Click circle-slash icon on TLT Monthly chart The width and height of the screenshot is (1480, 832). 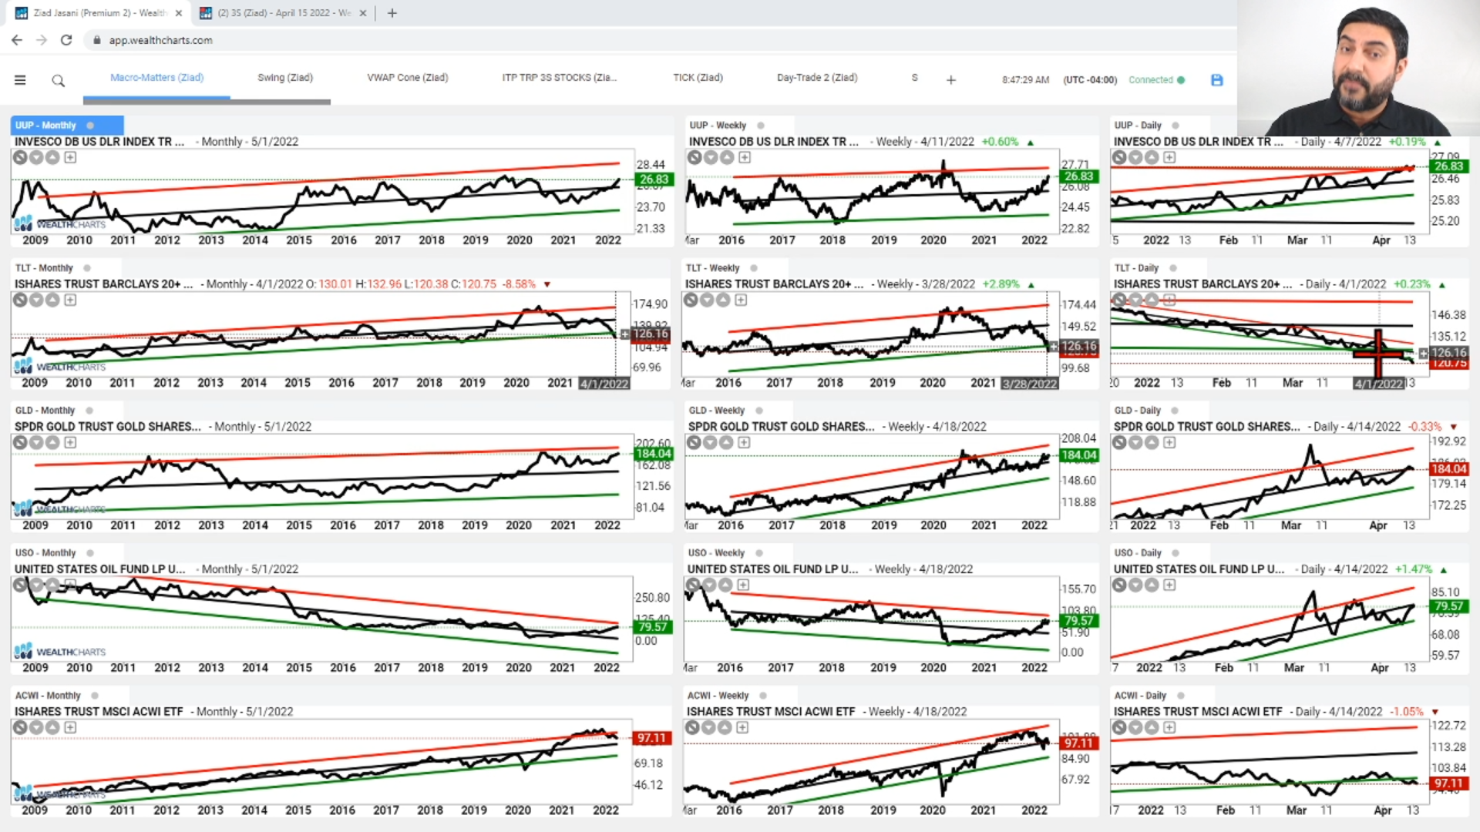[x=20, y=300]
